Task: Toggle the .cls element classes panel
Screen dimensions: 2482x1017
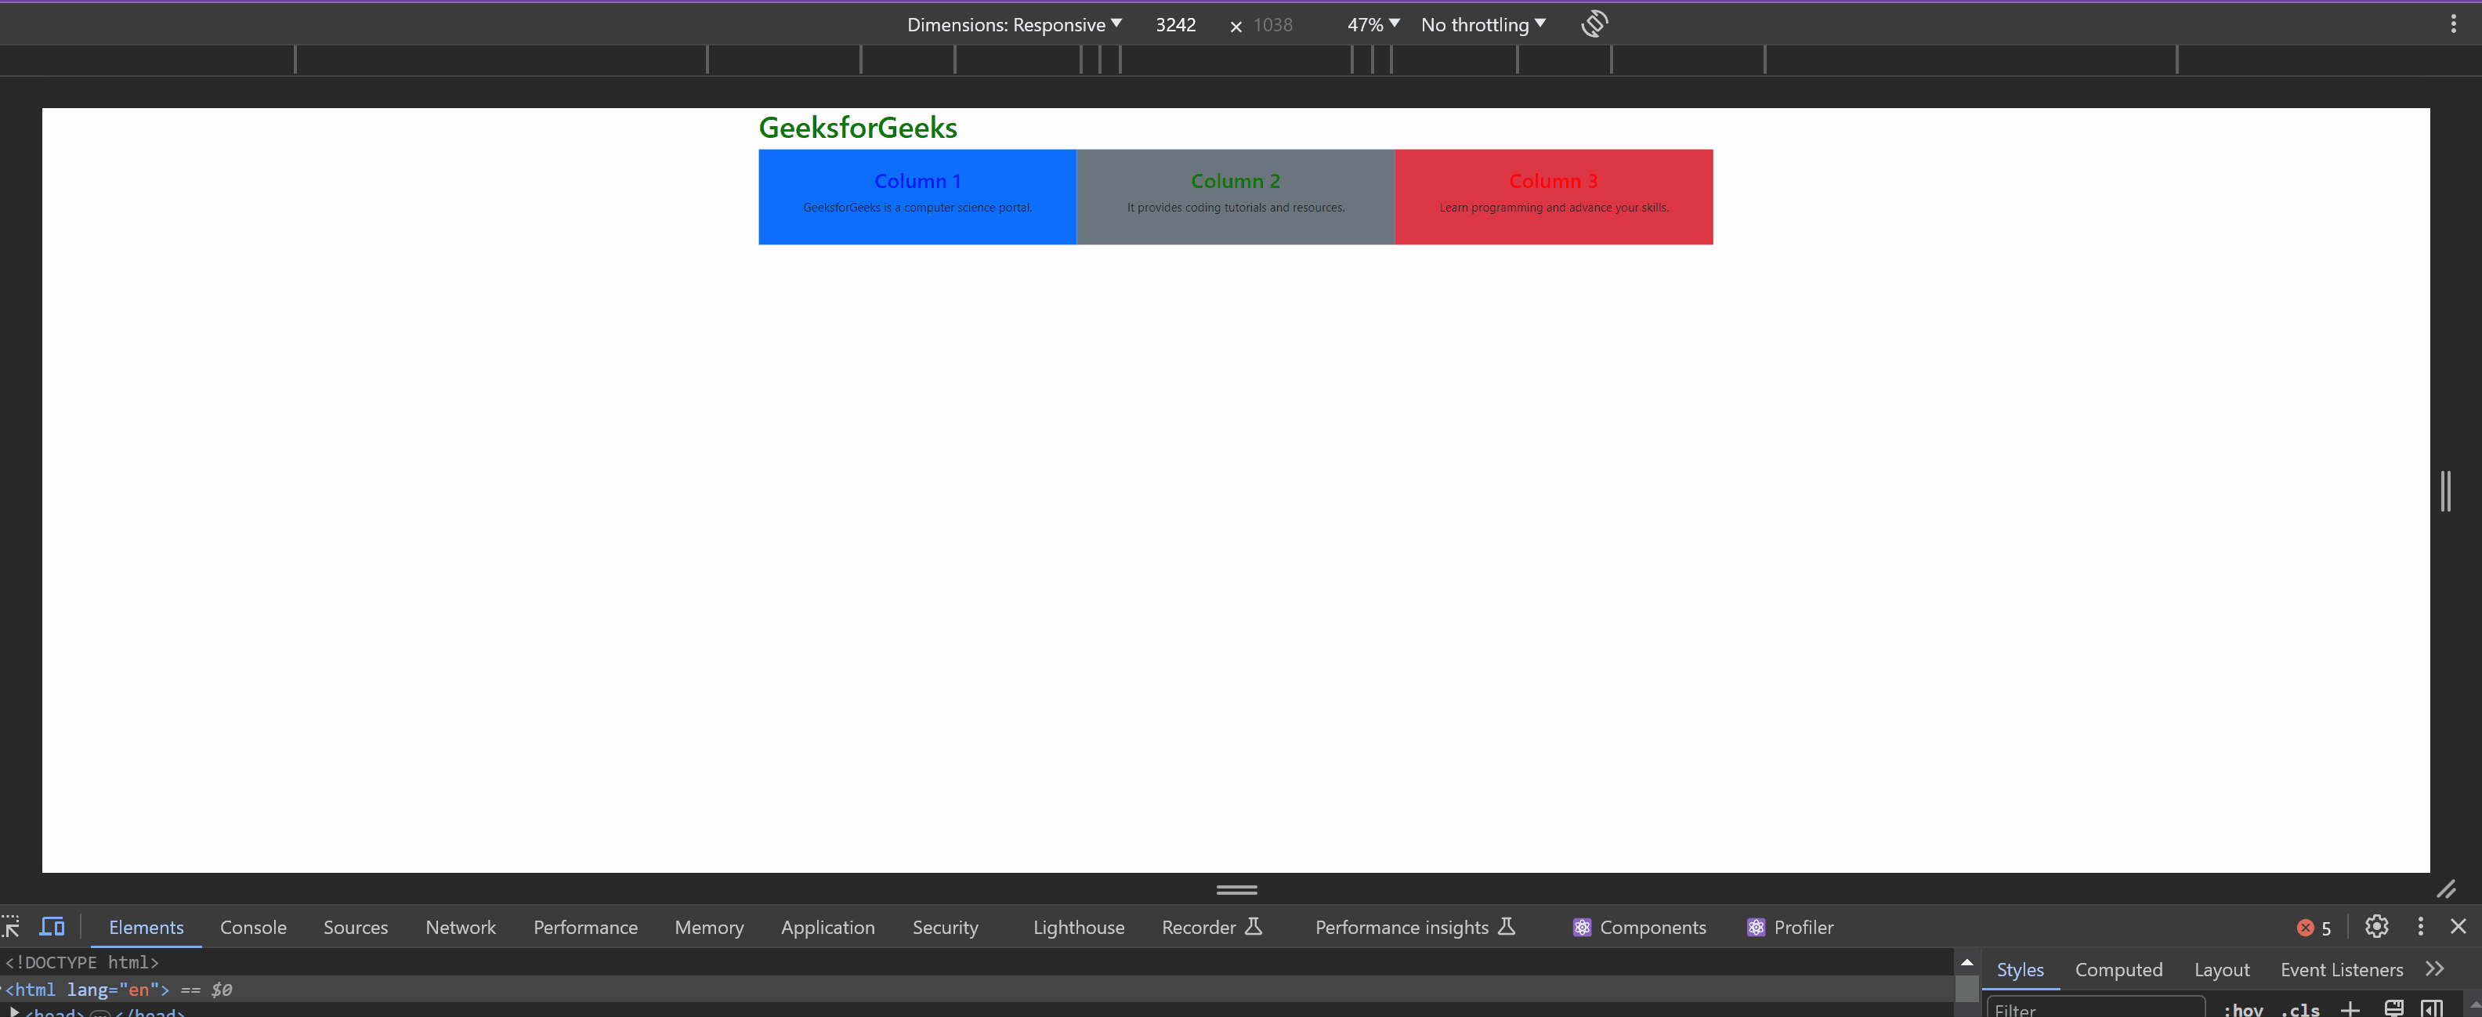Action: [2300, 1009]
